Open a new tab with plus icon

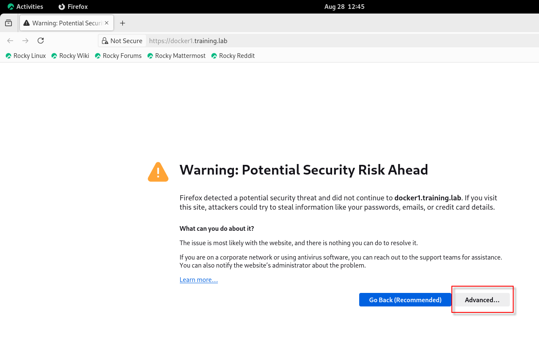122,23
